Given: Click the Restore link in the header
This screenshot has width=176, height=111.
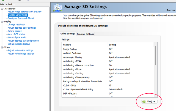Looking at the screenshot, I should coord(171,10).
